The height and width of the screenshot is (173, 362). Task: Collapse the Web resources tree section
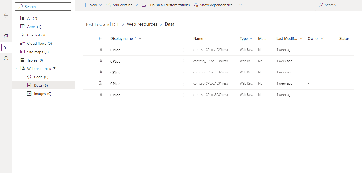pos(16,68)
